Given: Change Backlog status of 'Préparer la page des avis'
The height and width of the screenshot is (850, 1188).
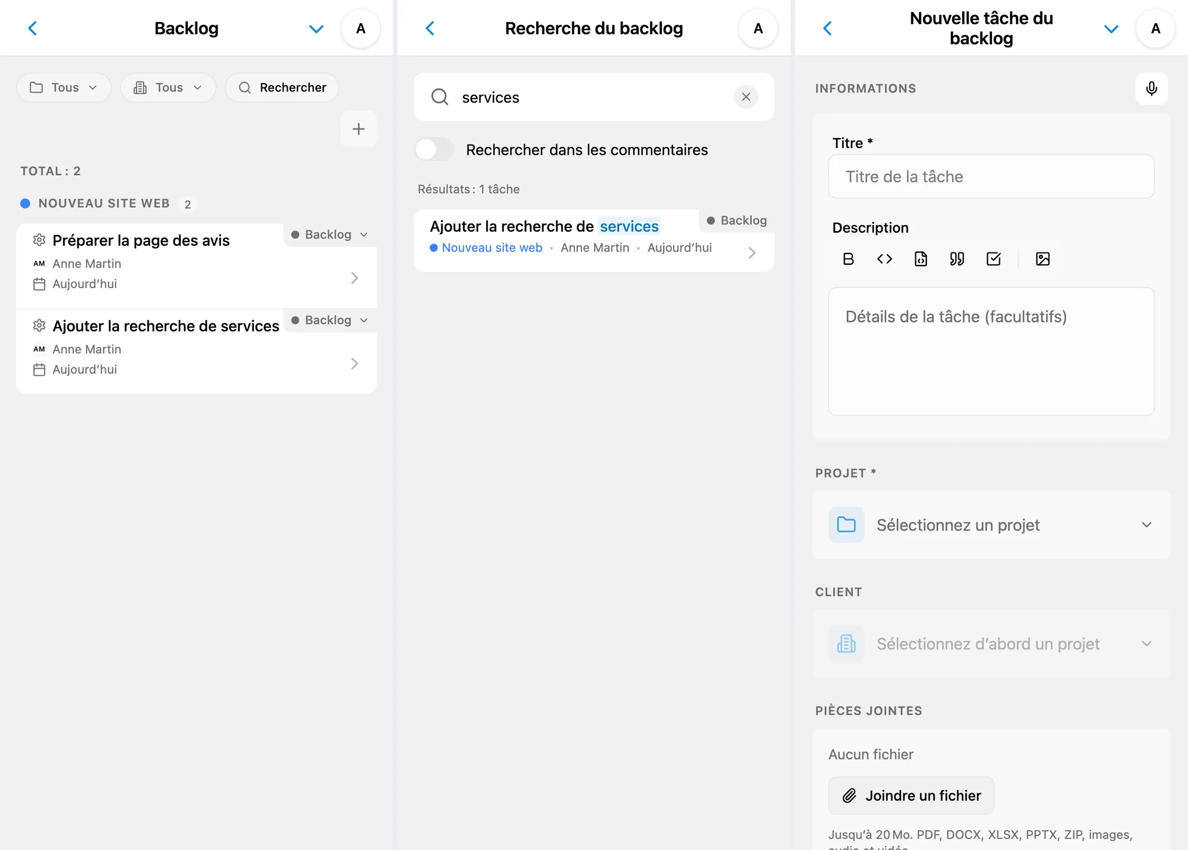Looking at the screenshot, I should tap(330, 235).
